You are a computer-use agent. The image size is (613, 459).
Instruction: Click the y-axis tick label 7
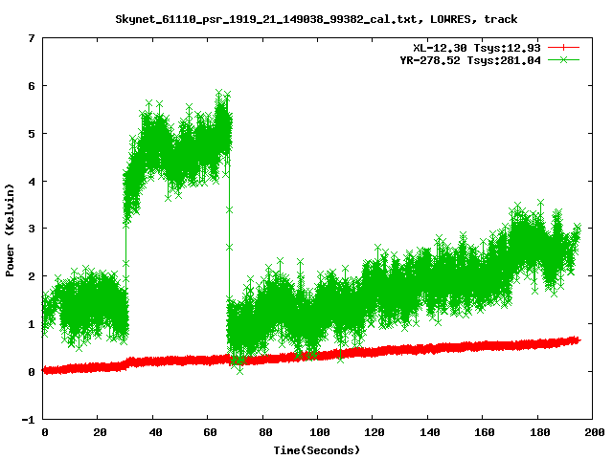coord(32,38)
